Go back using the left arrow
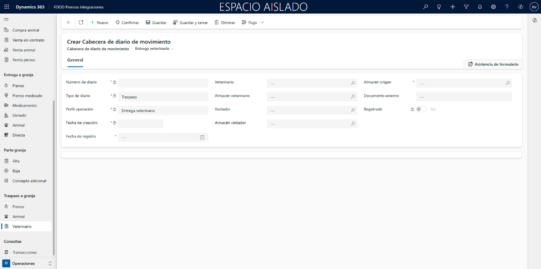Image resolution: width=541 pixels, height=269 pixels. 69,22
